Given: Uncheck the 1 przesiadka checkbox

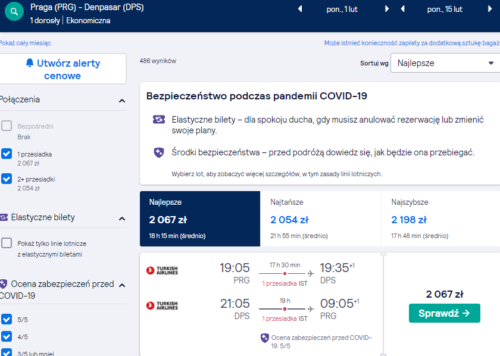Looking at the screenshot, I should point(7,154).
